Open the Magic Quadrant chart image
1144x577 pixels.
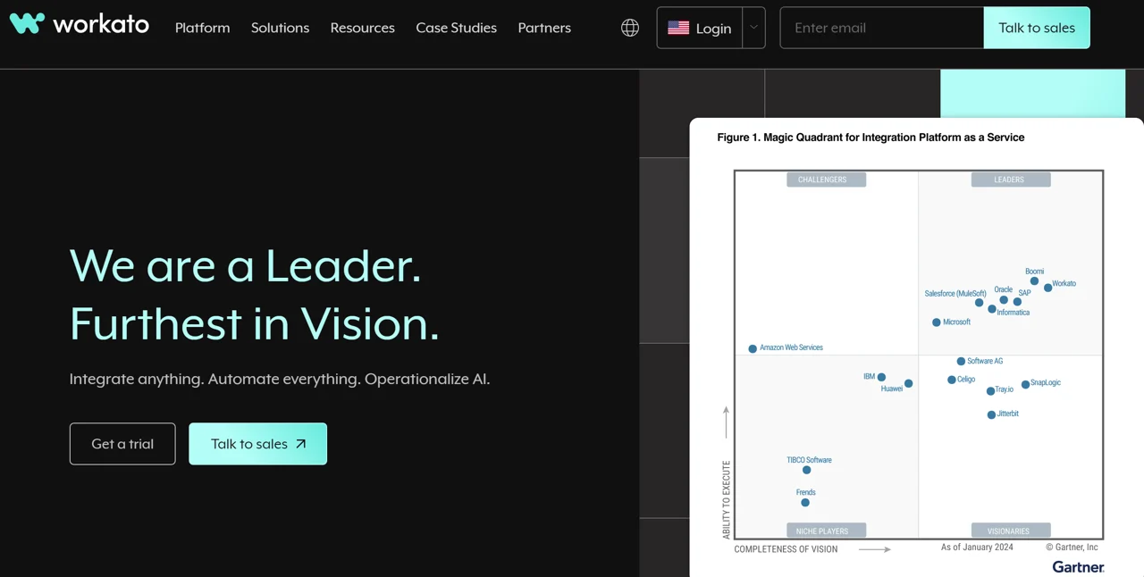click(917, 348)
